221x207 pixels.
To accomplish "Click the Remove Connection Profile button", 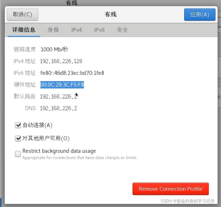I will [x=171, y=189].
